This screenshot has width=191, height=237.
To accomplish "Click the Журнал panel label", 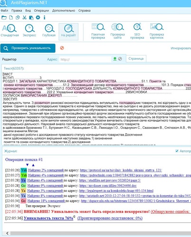I will pos(10,151).
